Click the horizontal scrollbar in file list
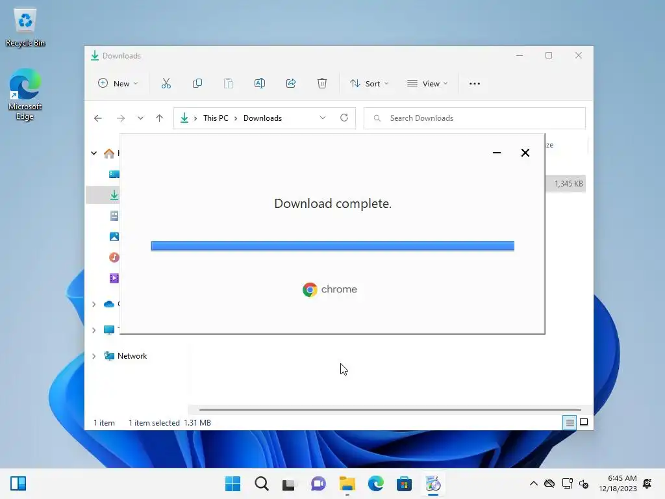This screenshot has width=665, height=499. [x=390, y=410]
